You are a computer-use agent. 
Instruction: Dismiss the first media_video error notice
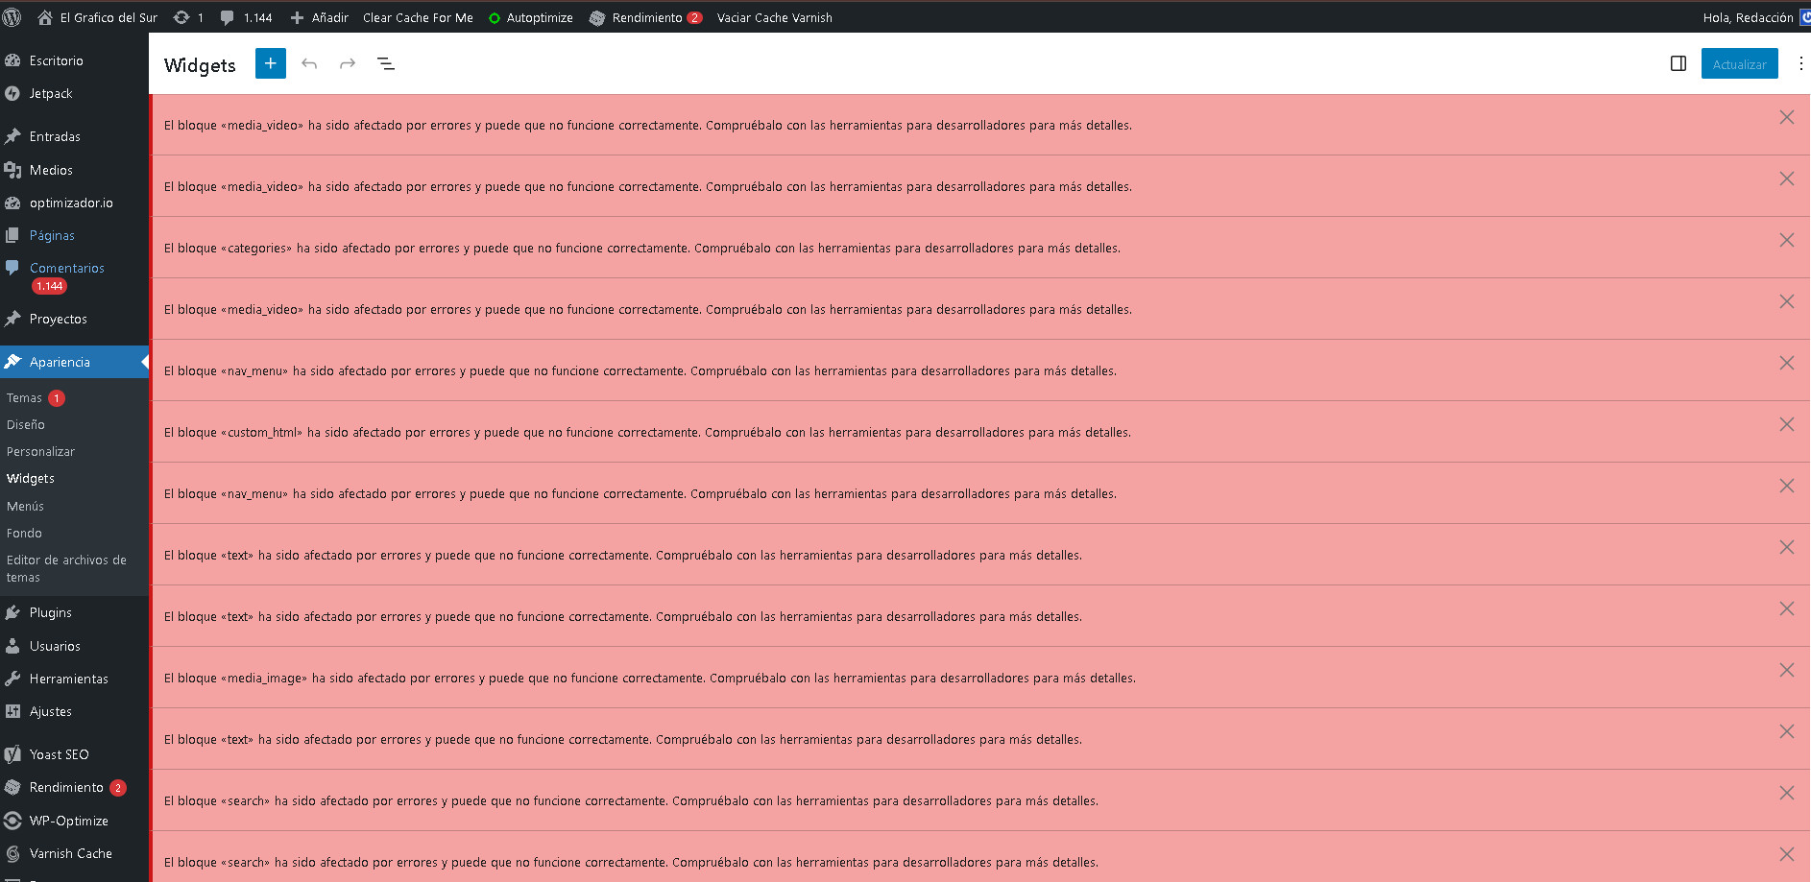coord(1786,117)
